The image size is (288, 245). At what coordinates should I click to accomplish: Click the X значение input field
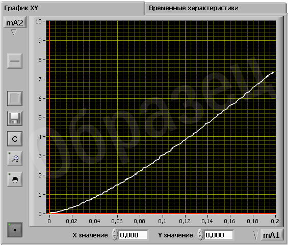[x=133, y=235]
